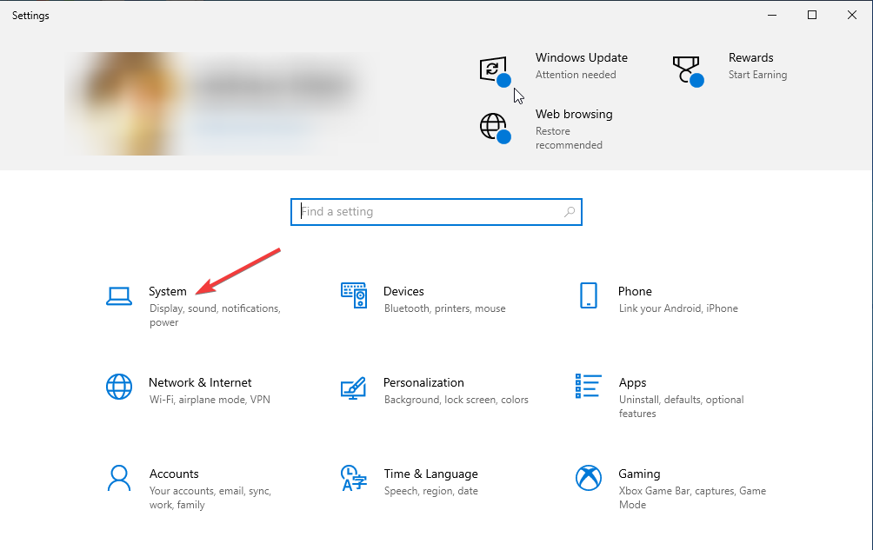Close the Settings window
The width and height of the screenshot is (873, 550).
tap(852, 16)
